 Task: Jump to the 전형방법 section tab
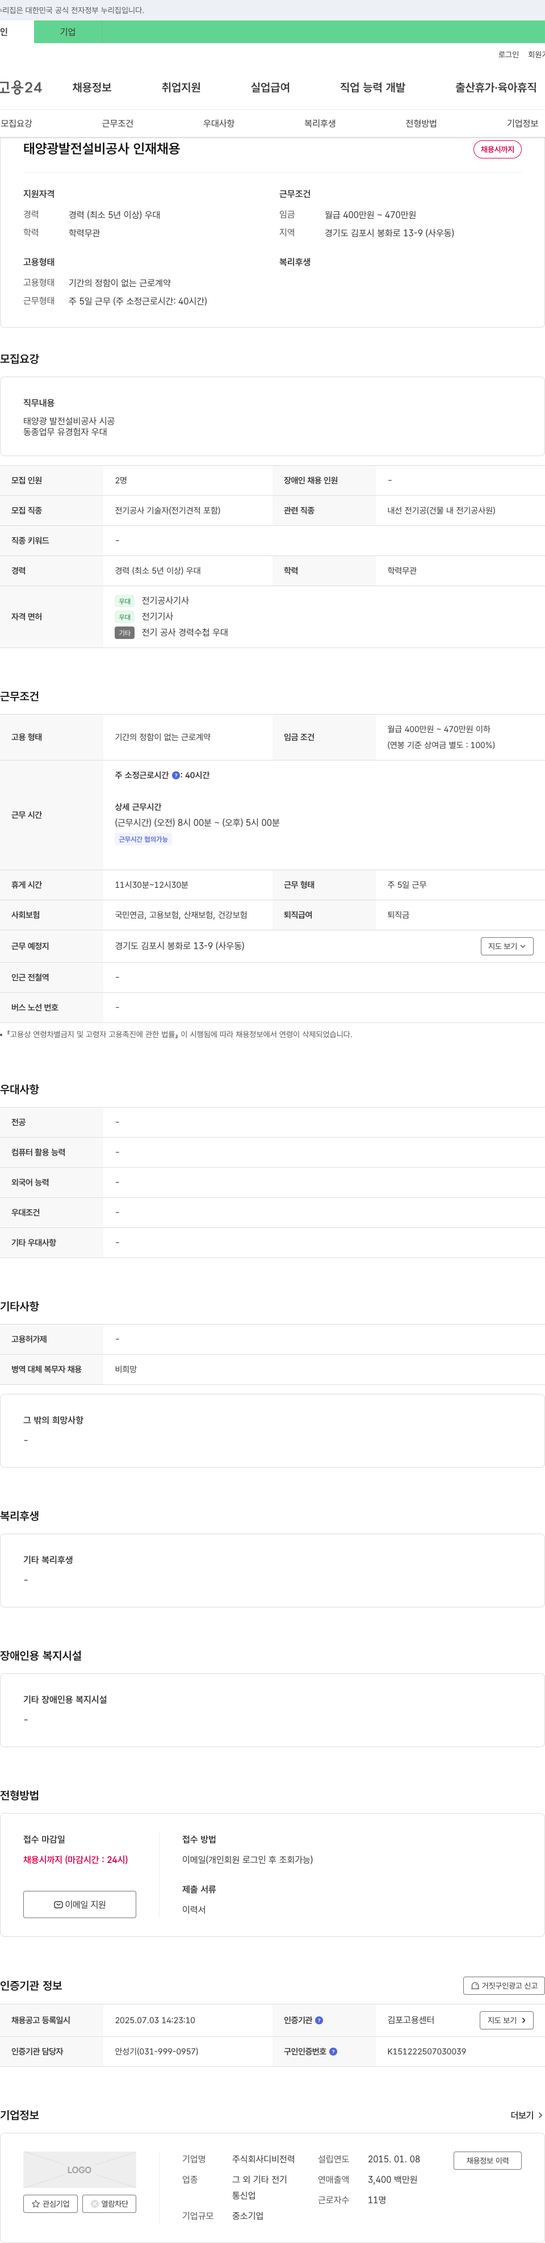click(421, 124)
